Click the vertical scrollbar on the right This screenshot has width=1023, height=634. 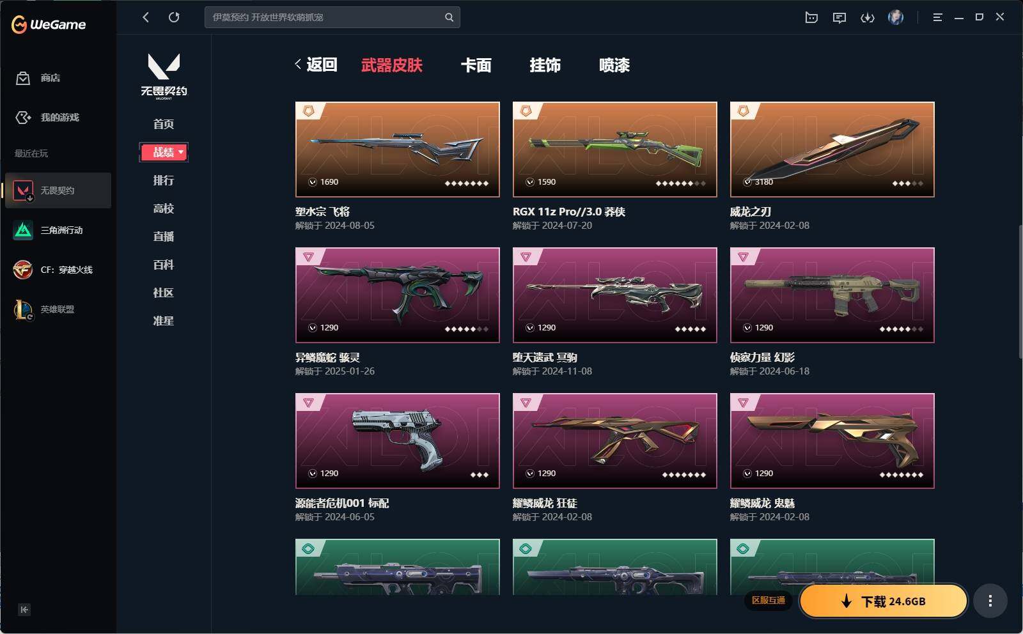tap(1020, 291)
